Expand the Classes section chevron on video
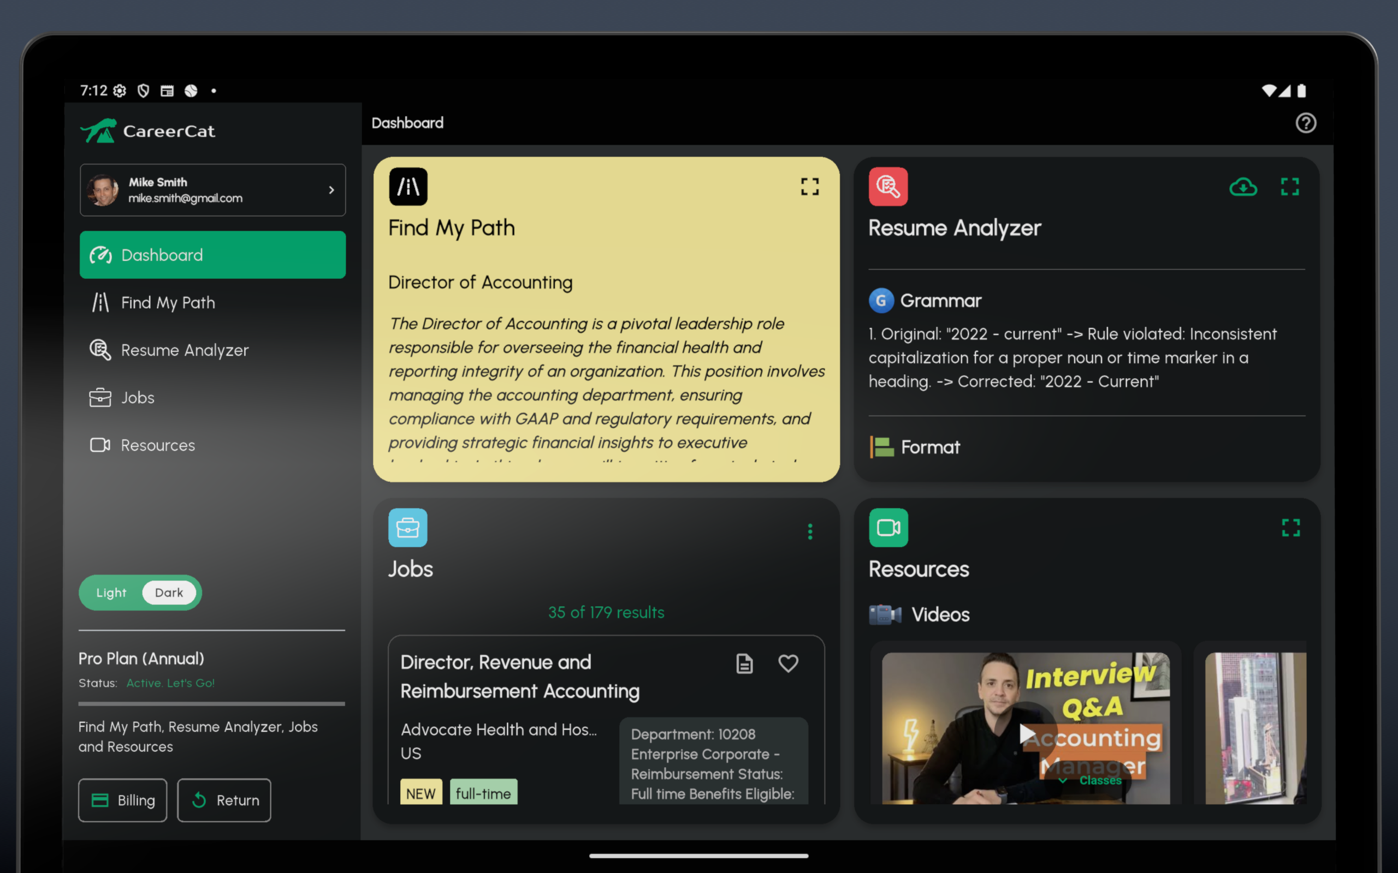Image resolution: width=1398 pixels, height=873 pixels. pyautogui.click(x=1062, y=781)
